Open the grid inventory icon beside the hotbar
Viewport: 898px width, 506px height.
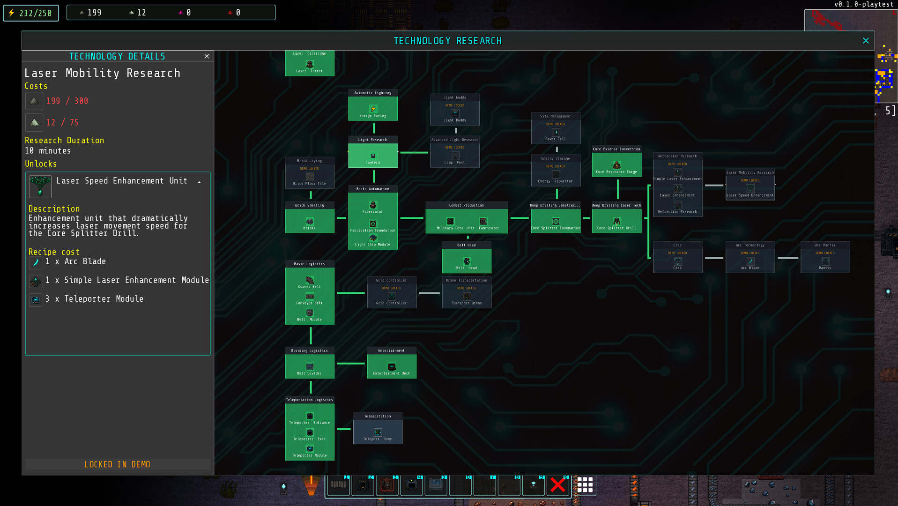[584, 484]
